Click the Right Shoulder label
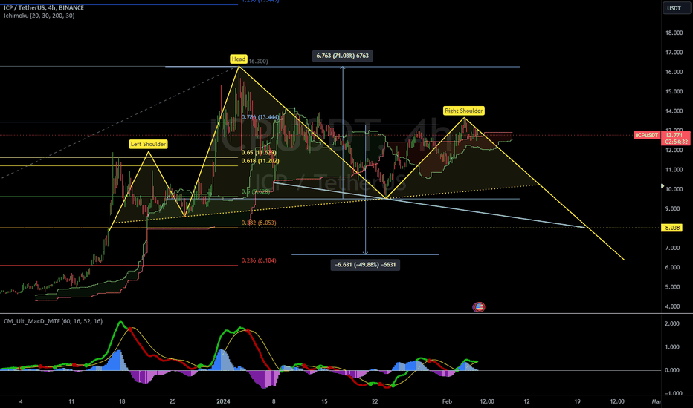The width and height of the screenshot is (693, 408). click(464, 111)
